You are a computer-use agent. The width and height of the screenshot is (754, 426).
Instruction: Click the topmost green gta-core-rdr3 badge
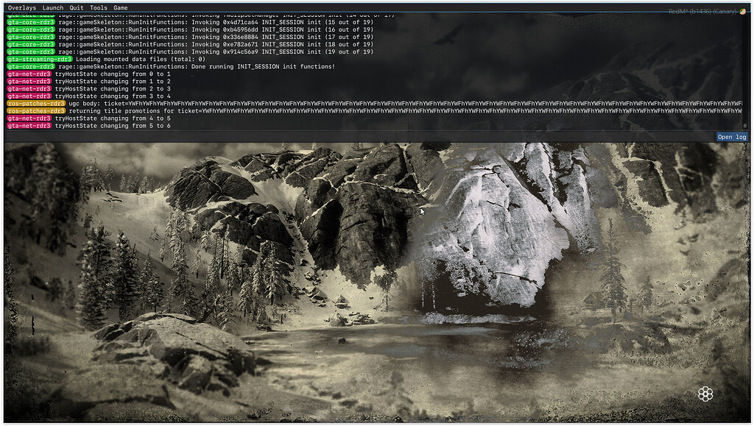click(30, 22)
